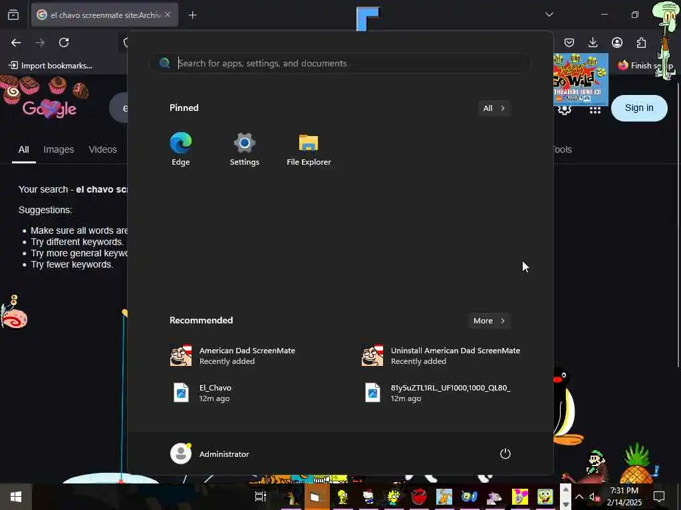This screenshot has height=510, width=681.
Task: Open the Save to Pocket icon
Action: (x=569, y=42)
